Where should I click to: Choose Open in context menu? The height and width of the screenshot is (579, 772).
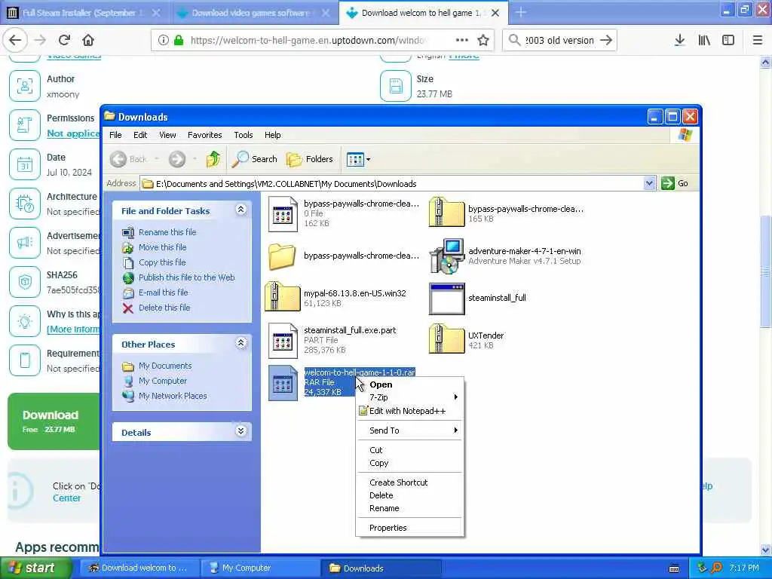pyautogui.click(x=409, y=384)
